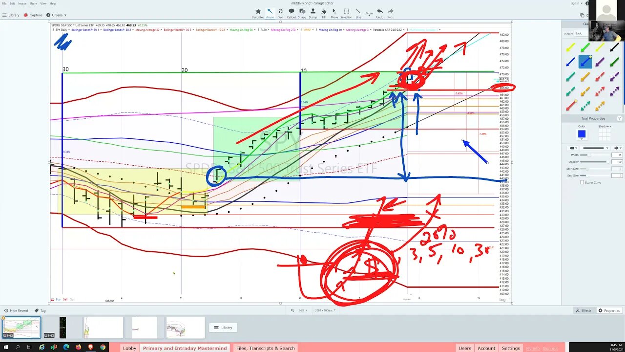Open Tool Properties help icon

(x=620, y=118)
